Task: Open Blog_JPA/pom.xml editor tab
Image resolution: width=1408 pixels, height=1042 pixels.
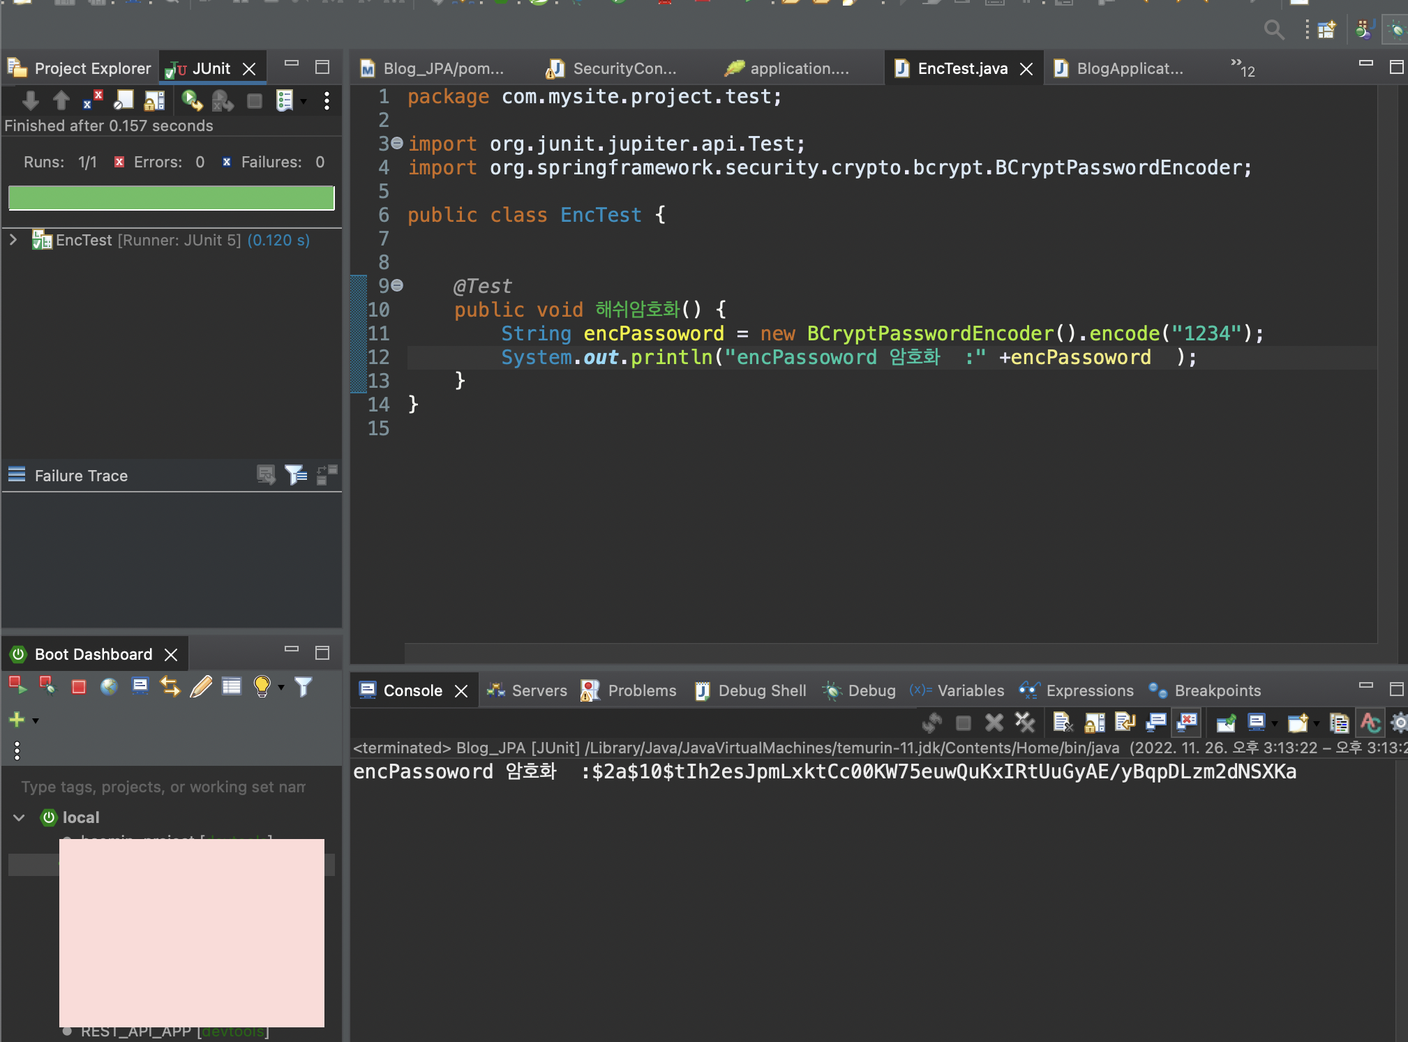Action: tap(433, 68)
